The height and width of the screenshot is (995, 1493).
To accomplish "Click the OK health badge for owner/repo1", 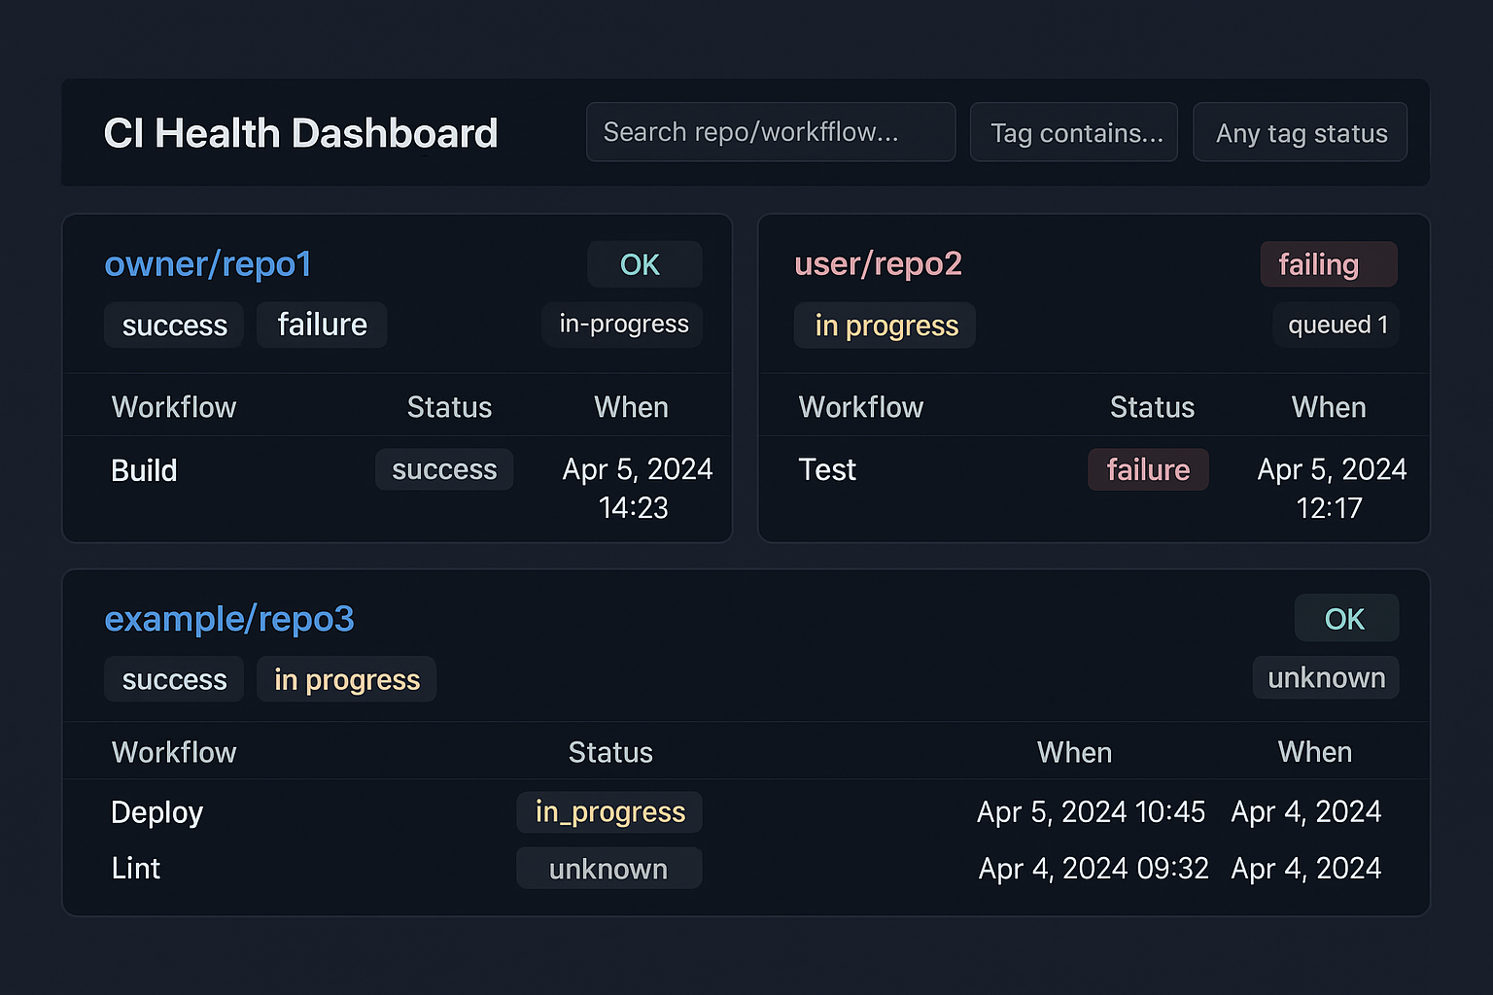I will [644, 263].
